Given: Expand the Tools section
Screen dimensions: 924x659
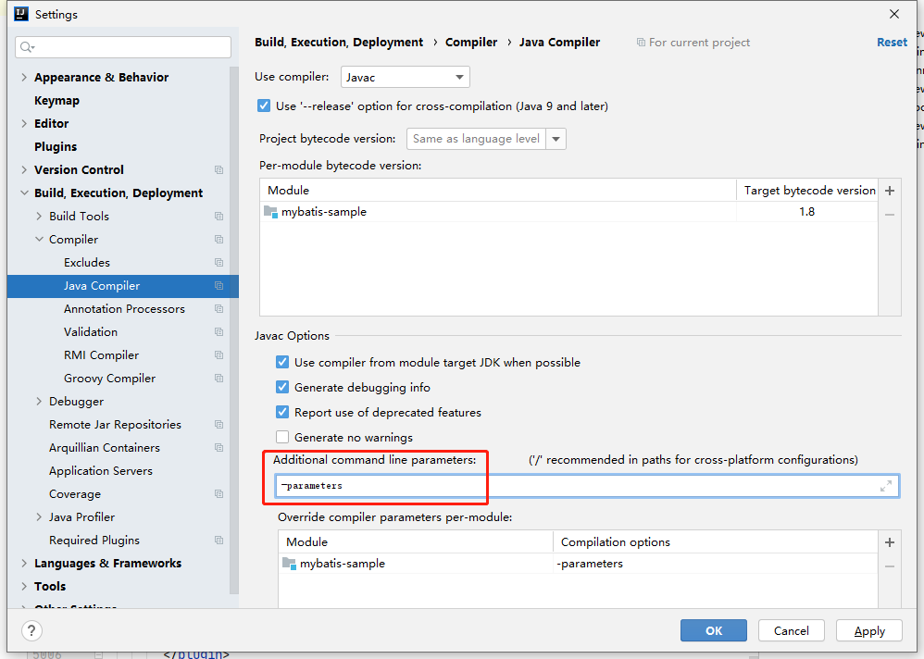Looking at the screenshot, I should (x=24, y=587).
